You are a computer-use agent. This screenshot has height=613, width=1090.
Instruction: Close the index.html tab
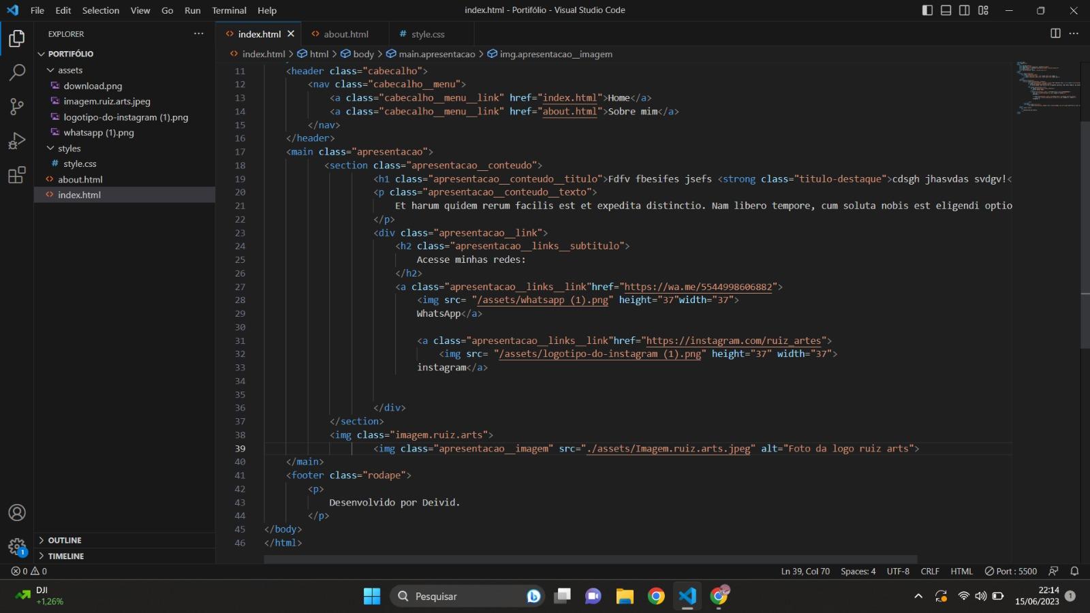pos(291,33)
